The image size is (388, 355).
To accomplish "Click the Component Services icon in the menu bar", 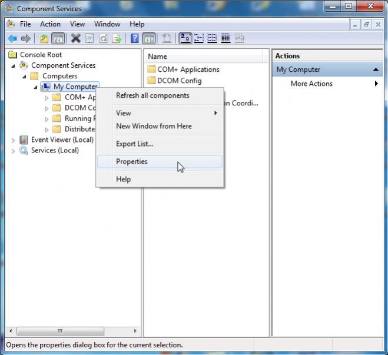I will pyautogui.click(x=11, y=24).
